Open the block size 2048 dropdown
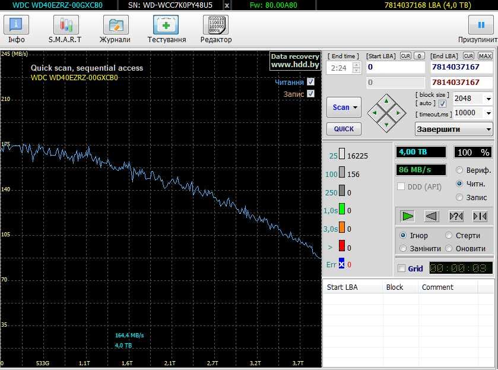The width and height of the screenshot is (498, 370). point(489,99)
